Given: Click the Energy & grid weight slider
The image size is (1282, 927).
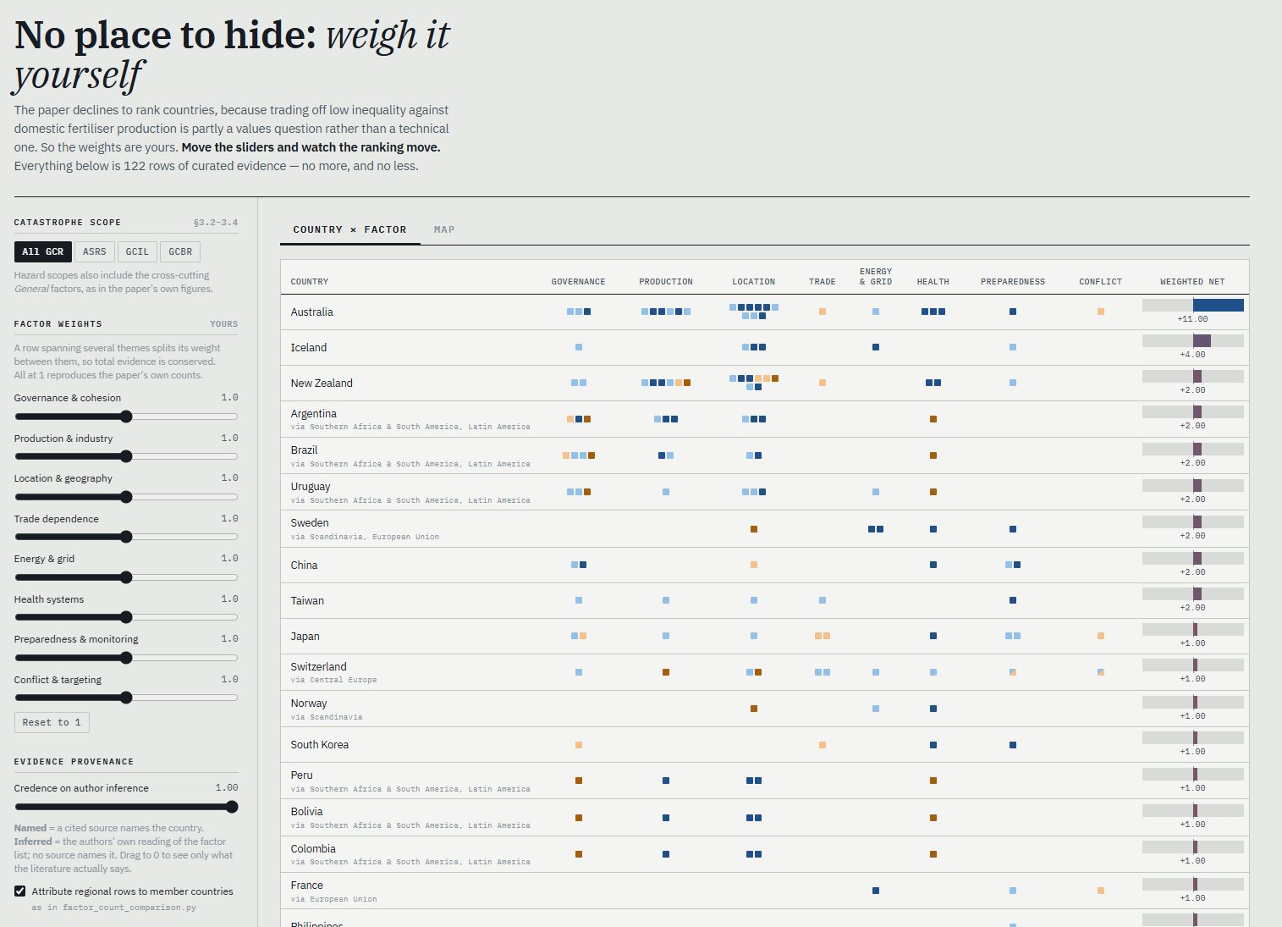Looking at the screenshot, I should 126,577.
